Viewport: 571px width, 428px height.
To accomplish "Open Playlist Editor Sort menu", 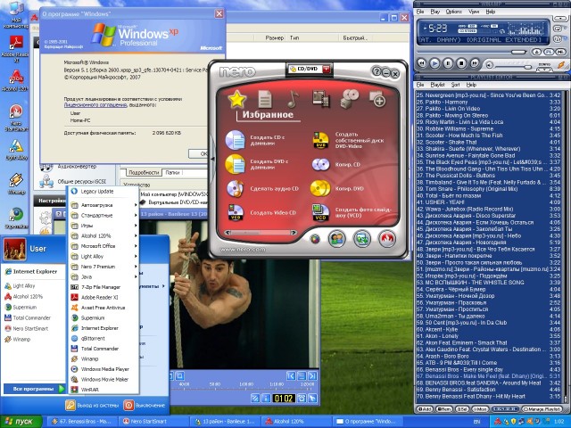I will 456,85.
